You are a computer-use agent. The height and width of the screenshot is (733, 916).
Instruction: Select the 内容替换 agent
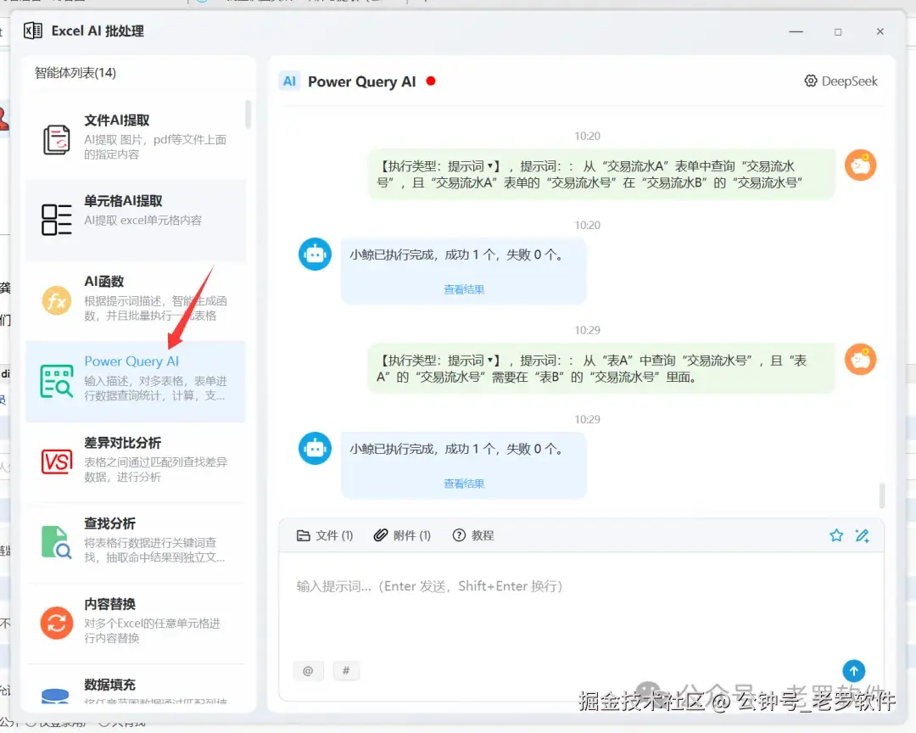tap(136, 623)
